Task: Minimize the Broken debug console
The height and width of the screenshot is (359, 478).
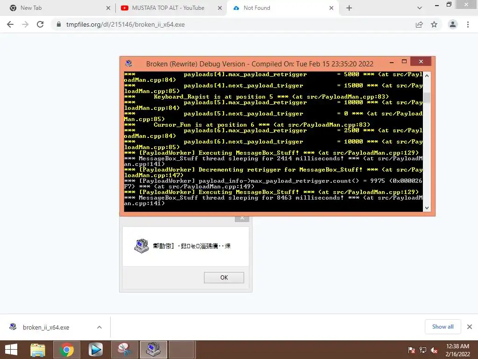Action: [392, 62]
